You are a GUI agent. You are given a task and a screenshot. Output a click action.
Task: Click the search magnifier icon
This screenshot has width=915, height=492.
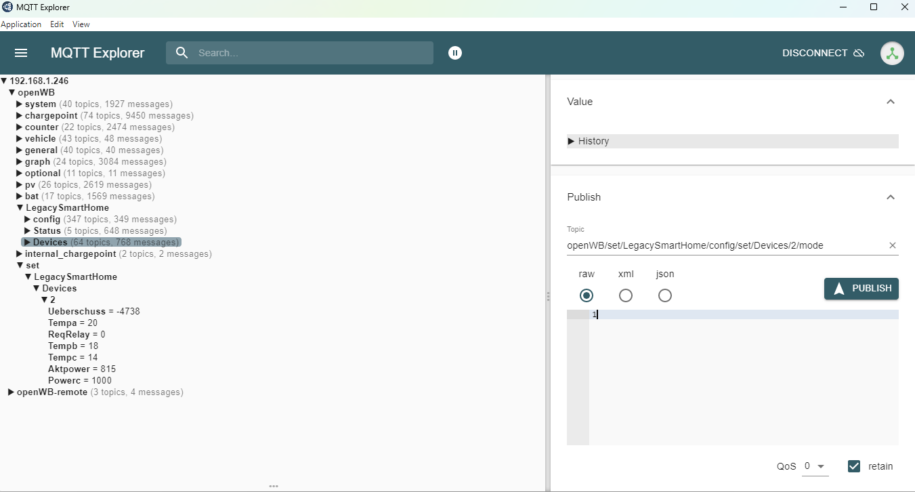182,53
